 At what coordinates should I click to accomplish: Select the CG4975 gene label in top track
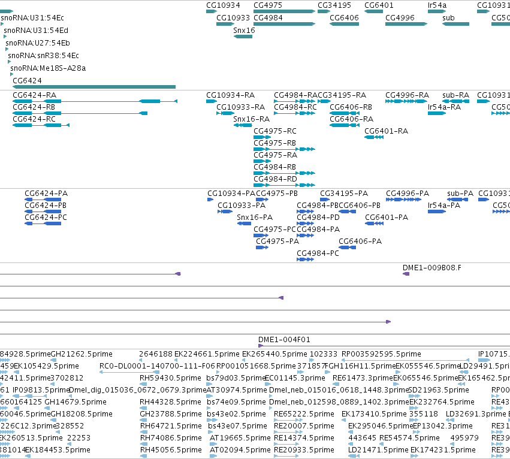268,5
